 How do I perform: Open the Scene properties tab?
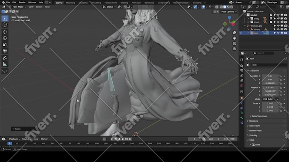(242, 80)
